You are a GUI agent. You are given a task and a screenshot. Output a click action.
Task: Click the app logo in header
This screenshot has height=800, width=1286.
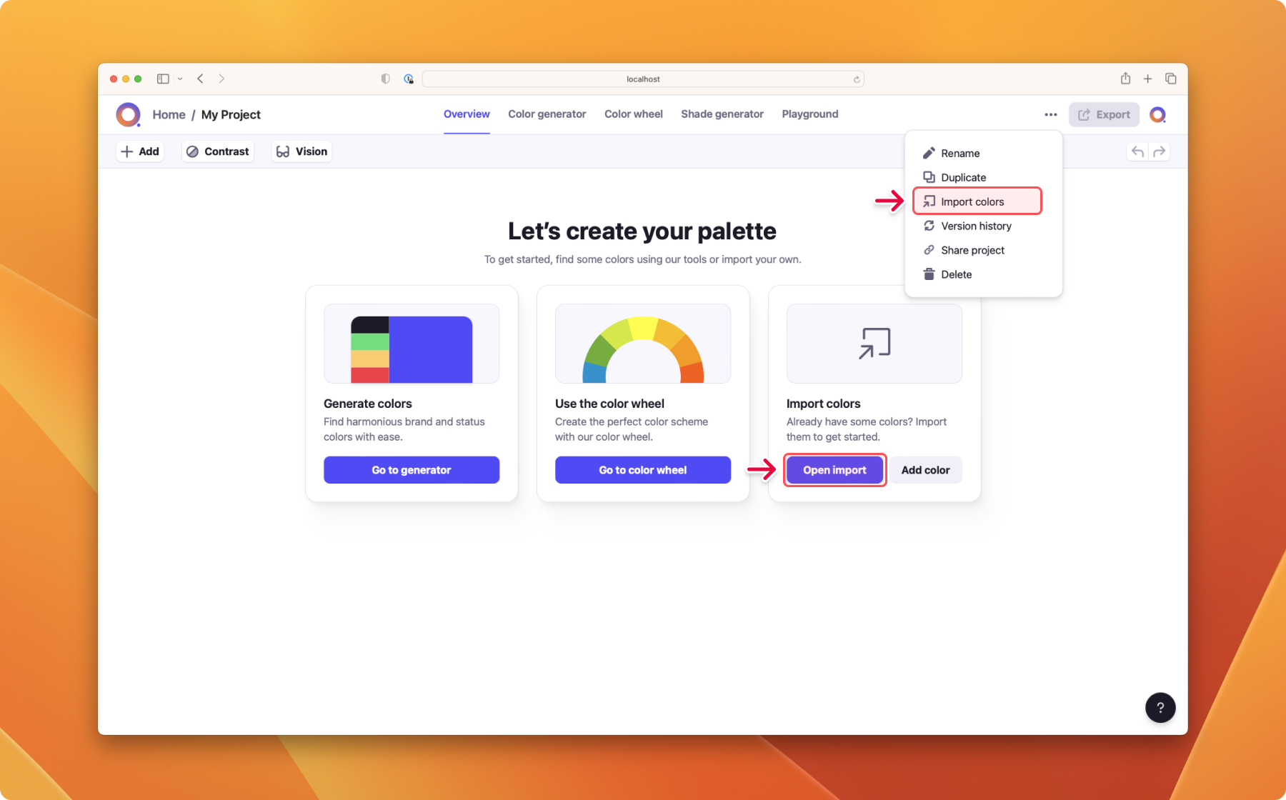coord(128,114)
